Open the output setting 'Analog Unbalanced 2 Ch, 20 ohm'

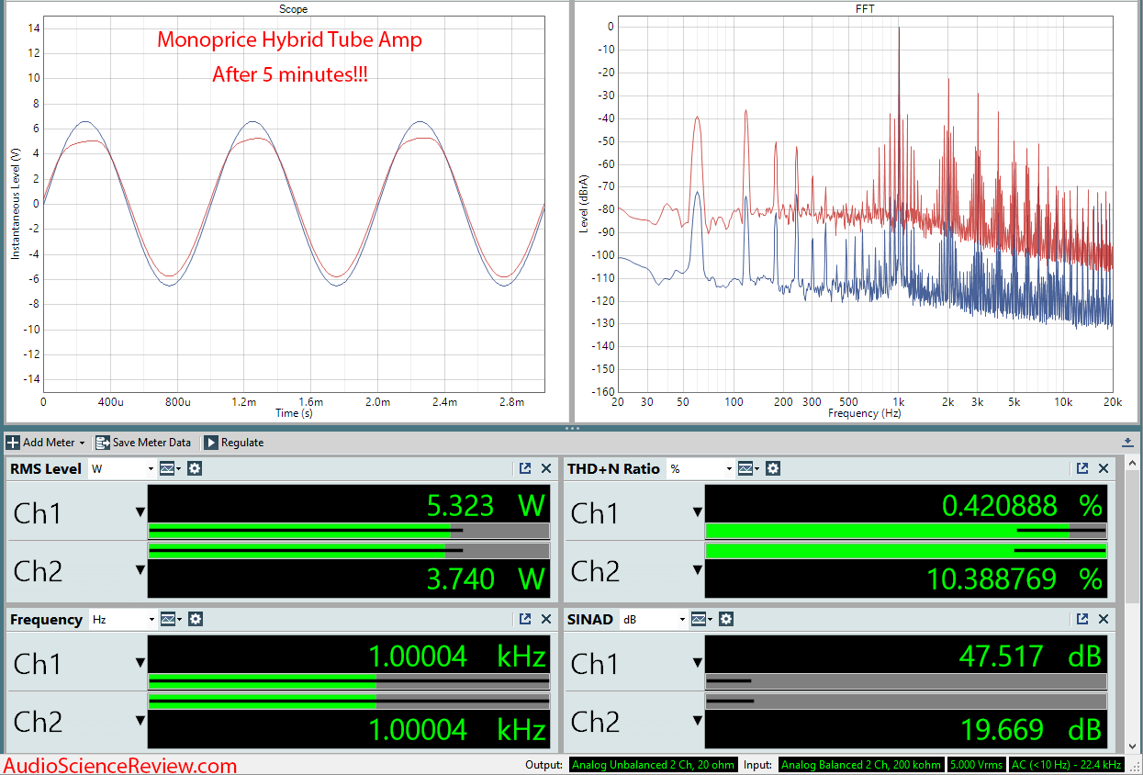654,765
